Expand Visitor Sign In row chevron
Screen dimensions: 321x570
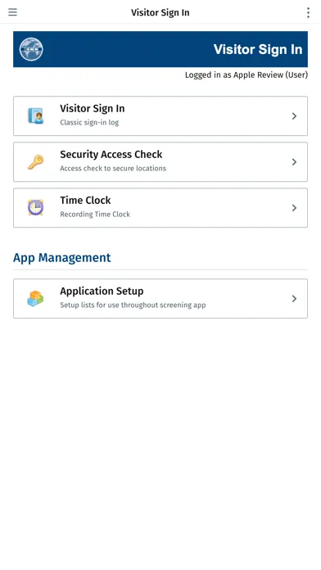[294, 116]
